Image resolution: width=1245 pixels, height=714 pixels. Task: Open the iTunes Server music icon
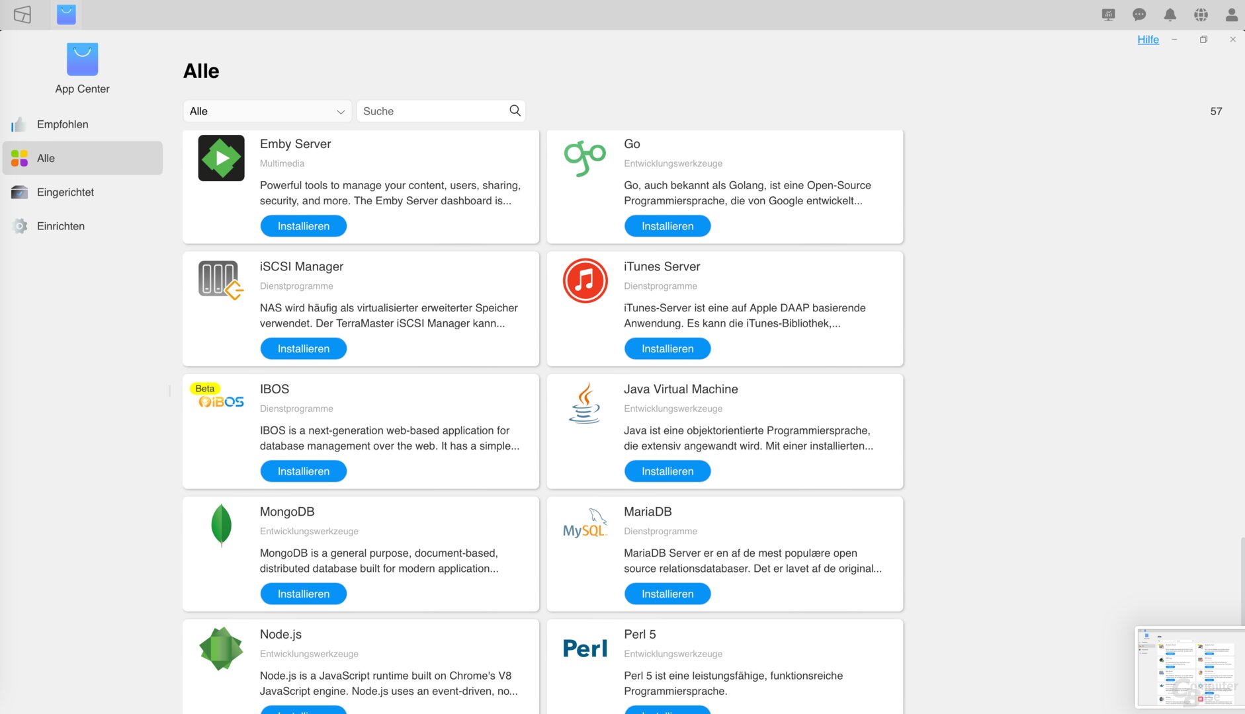point(585,281)
